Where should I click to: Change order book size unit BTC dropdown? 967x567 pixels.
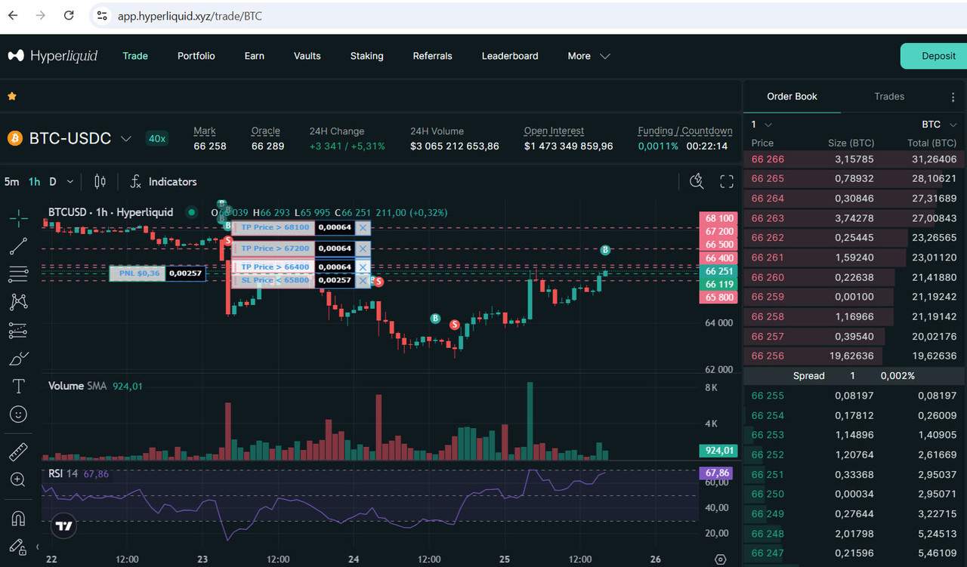click(x=940, y=125)
